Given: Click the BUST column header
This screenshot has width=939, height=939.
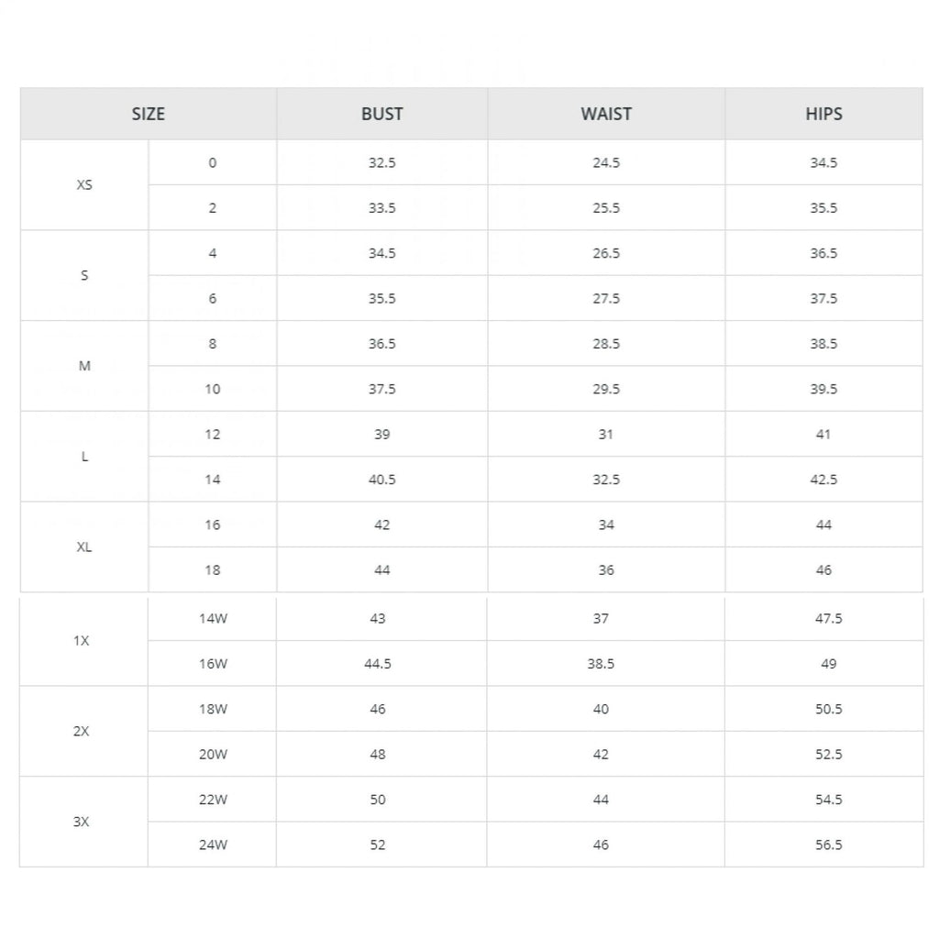Looking at the screenshot, I should [x=381, y=115].
